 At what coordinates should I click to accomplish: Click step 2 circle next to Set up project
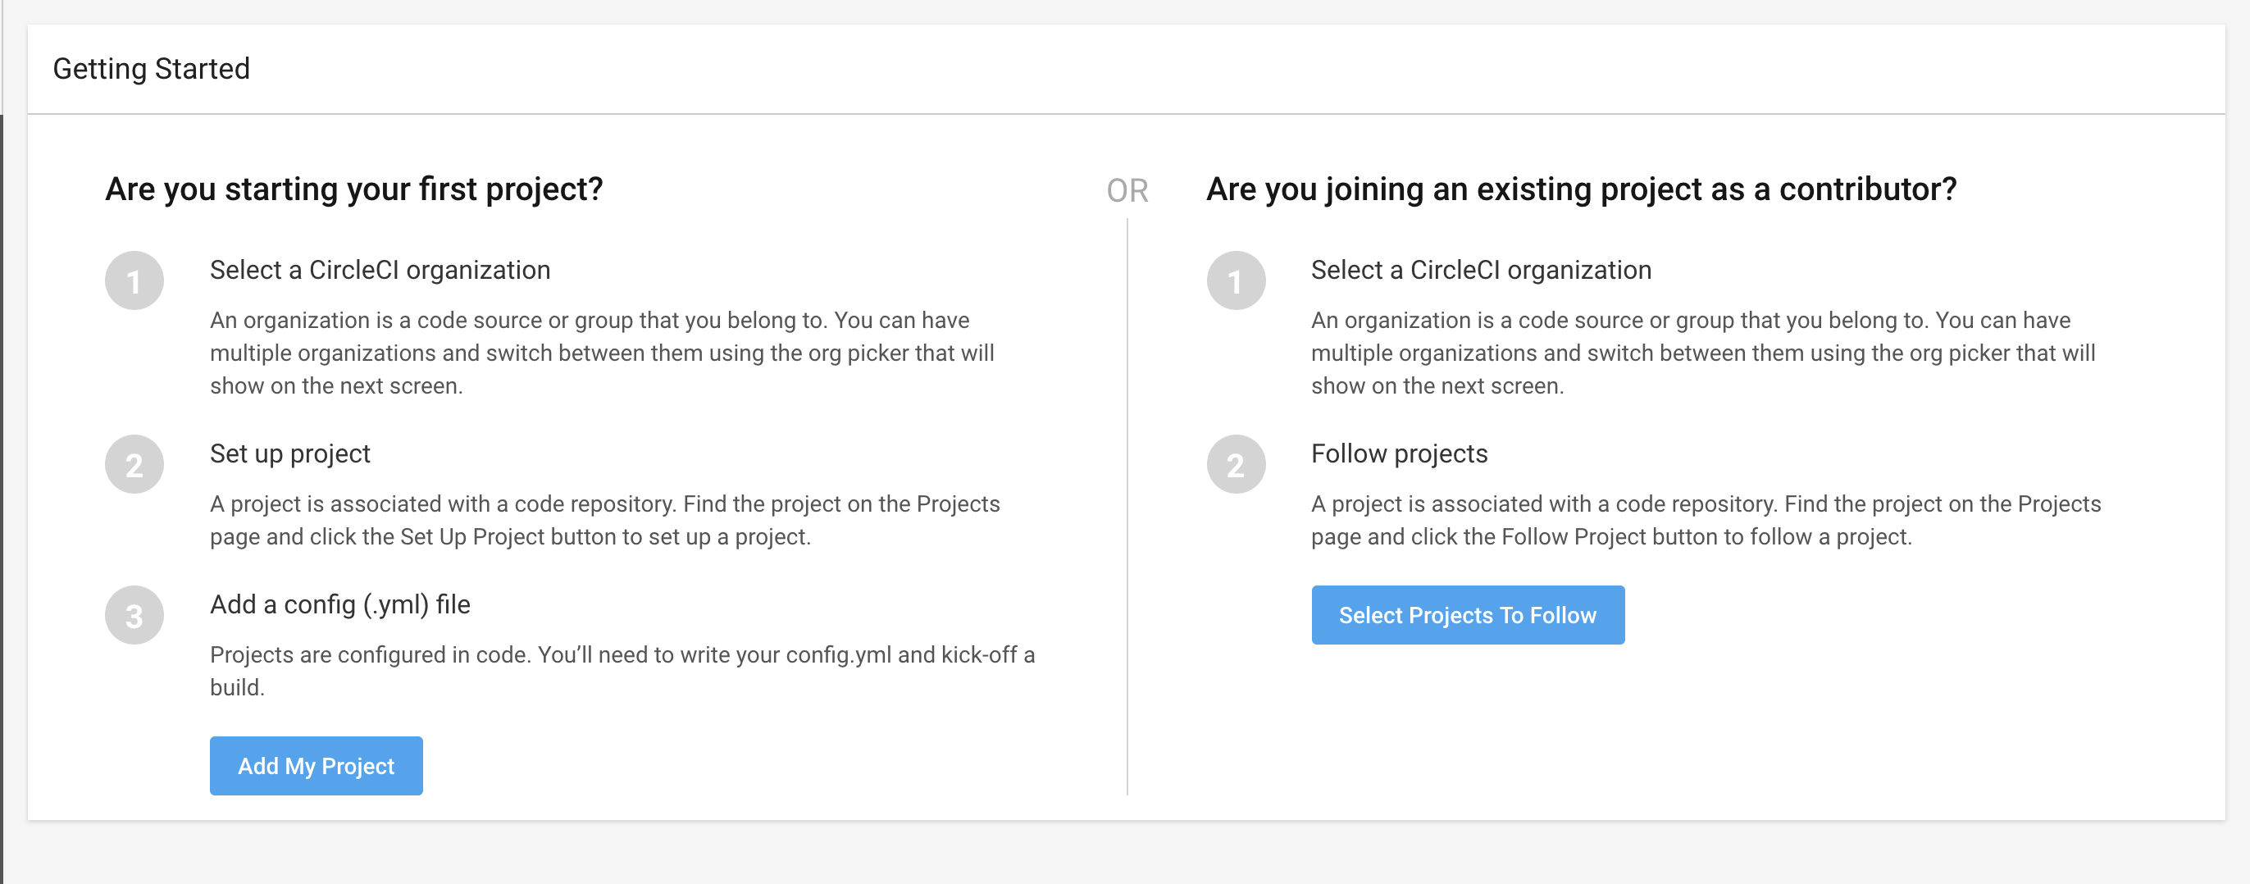(133, 465)
